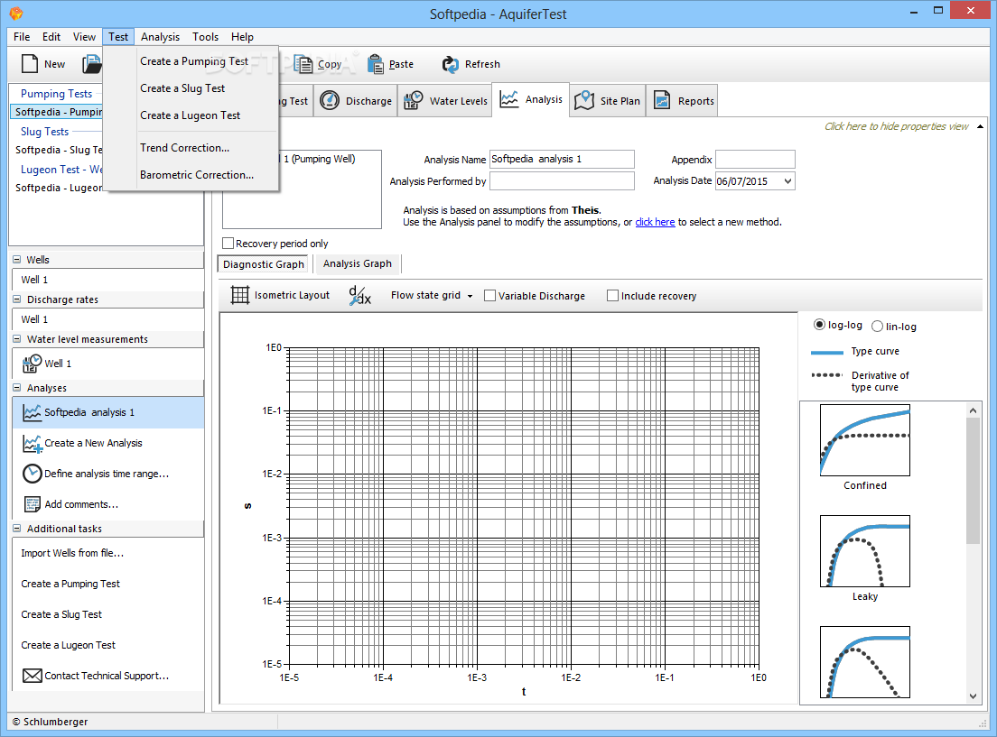Click 'Click here to hide properties view'
This screenshot has height=737, width=997.
[x=897, y=126]
